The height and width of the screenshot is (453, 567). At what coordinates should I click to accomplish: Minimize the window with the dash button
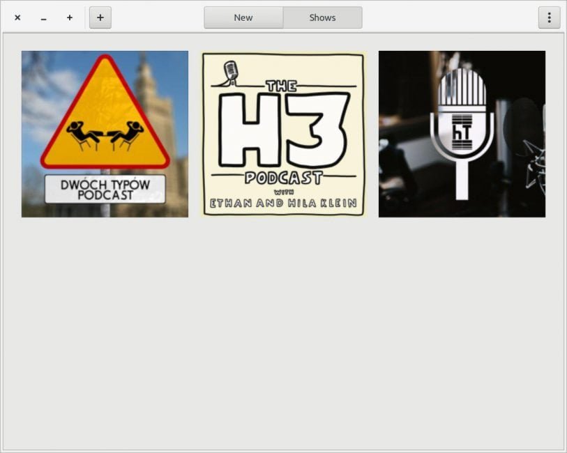[43, 18]
